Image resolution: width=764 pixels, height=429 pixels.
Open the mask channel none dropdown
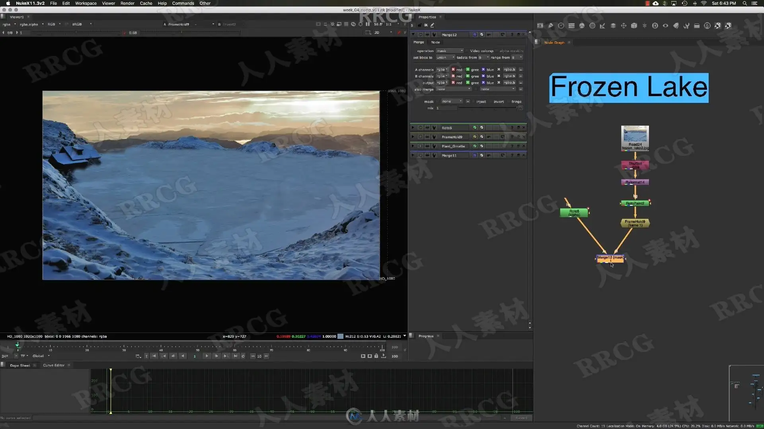point(452,101)
